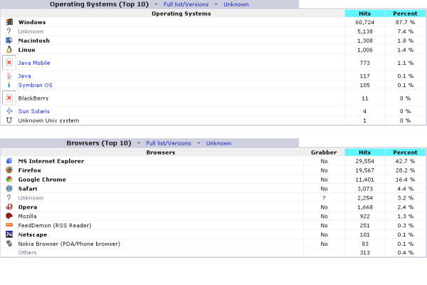
Task: Select the Netscape row label
Action: pos(33,234)
